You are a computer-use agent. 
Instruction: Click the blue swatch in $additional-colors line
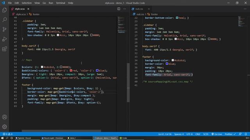tap(97, 70)
